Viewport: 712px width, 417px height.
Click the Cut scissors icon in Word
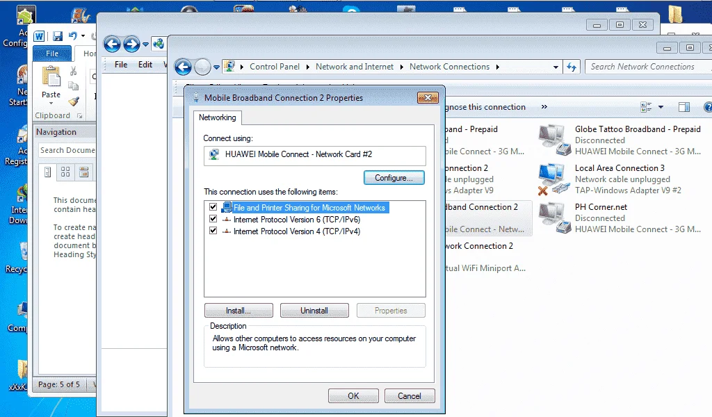(x=73, y=71)
